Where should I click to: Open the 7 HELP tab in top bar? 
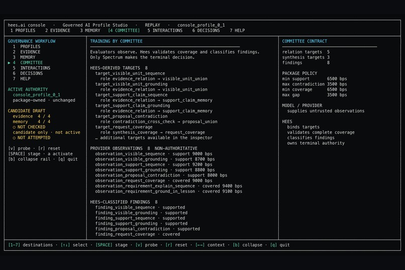pyautogui.click(x=237, y=31)
